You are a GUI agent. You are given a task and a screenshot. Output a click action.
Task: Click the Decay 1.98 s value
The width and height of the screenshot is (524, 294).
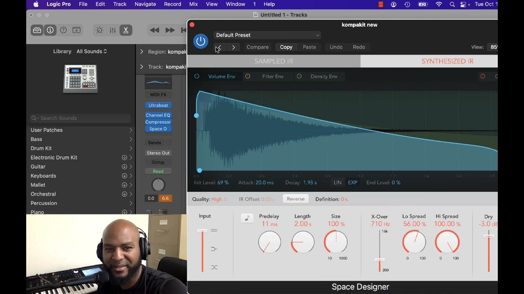pos(310,183)
